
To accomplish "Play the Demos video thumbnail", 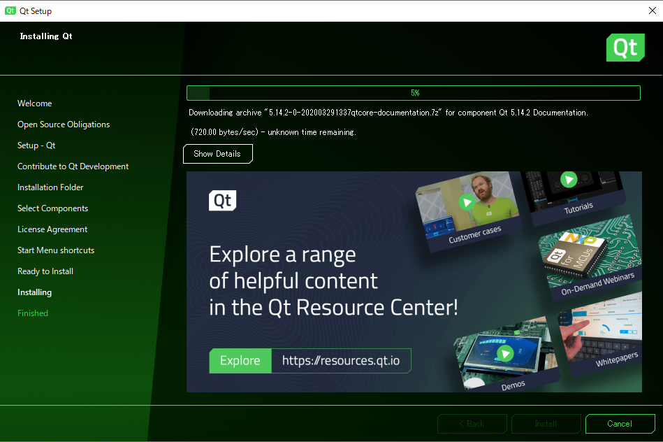I will pos(505,353).
